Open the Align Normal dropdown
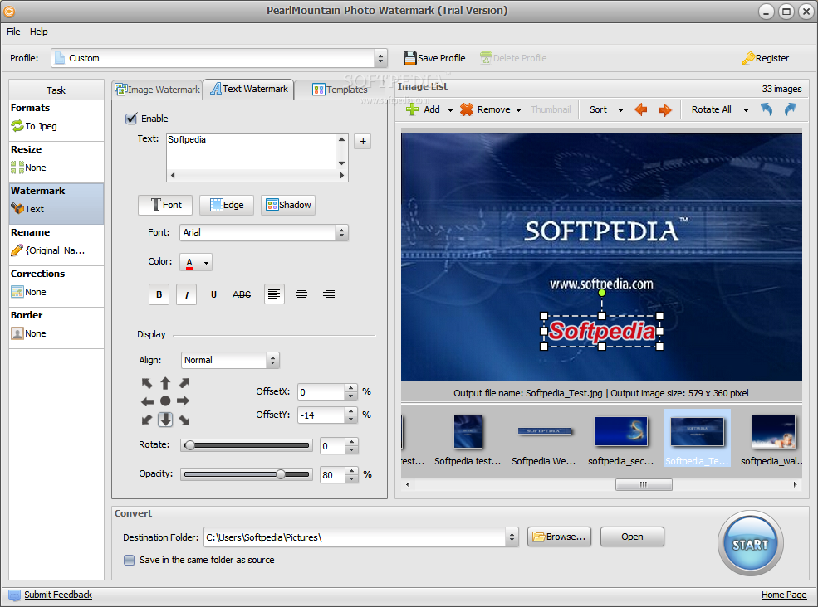Screen dimensions: 818x607 coord(272,361)
